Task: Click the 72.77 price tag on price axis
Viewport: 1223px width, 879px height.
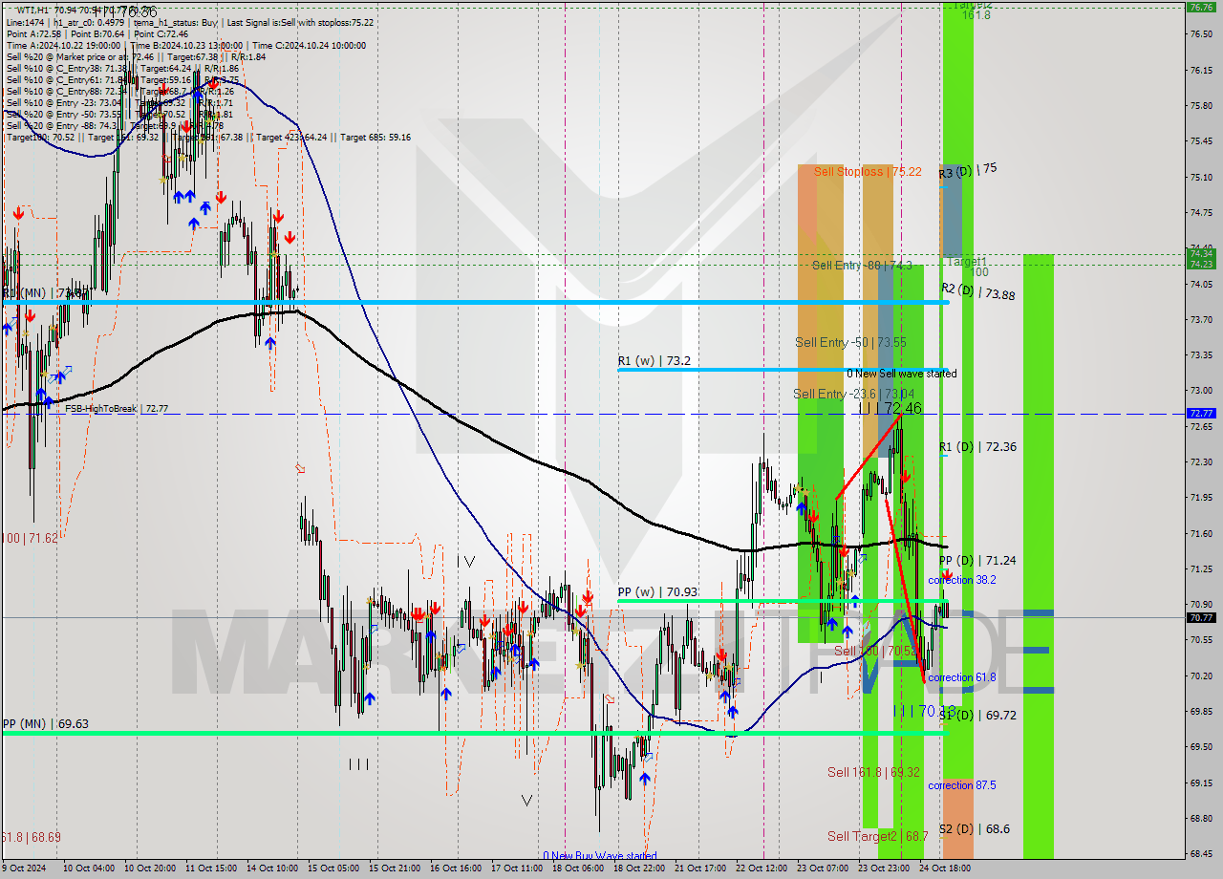Action: (1200, 414)
